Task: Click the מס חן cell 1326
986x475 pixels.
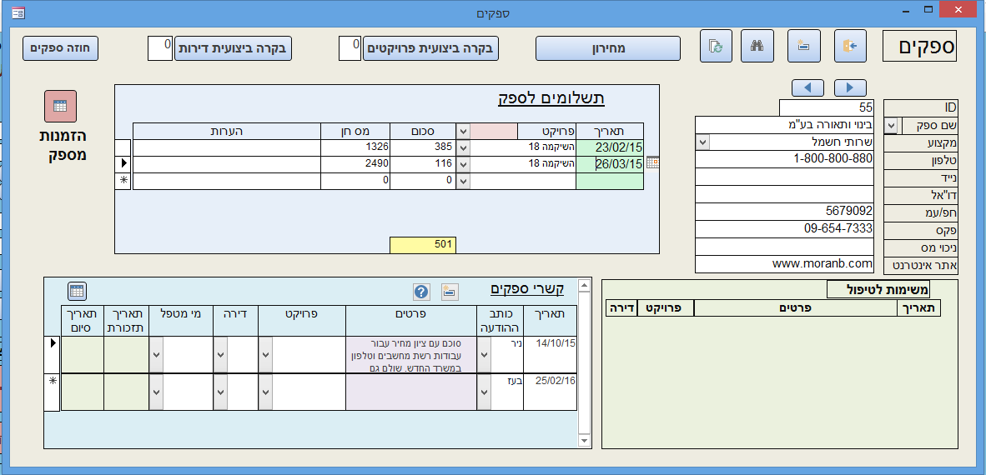Action: coord(356,147)
